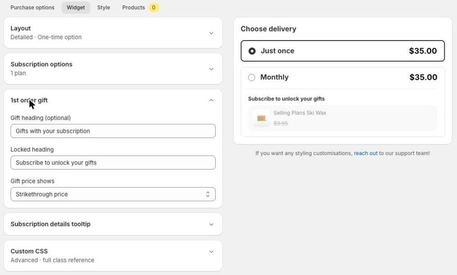Click the 'Subscription details tooltip' heading

click(50, 224)
